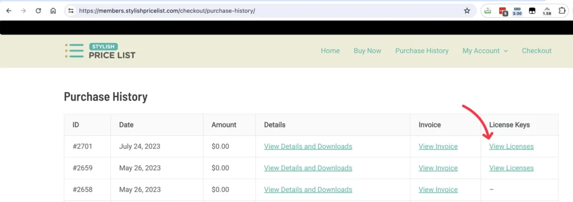Select the order ID #2701 cell
Screen dimensions: 573x202
(87, 147)
